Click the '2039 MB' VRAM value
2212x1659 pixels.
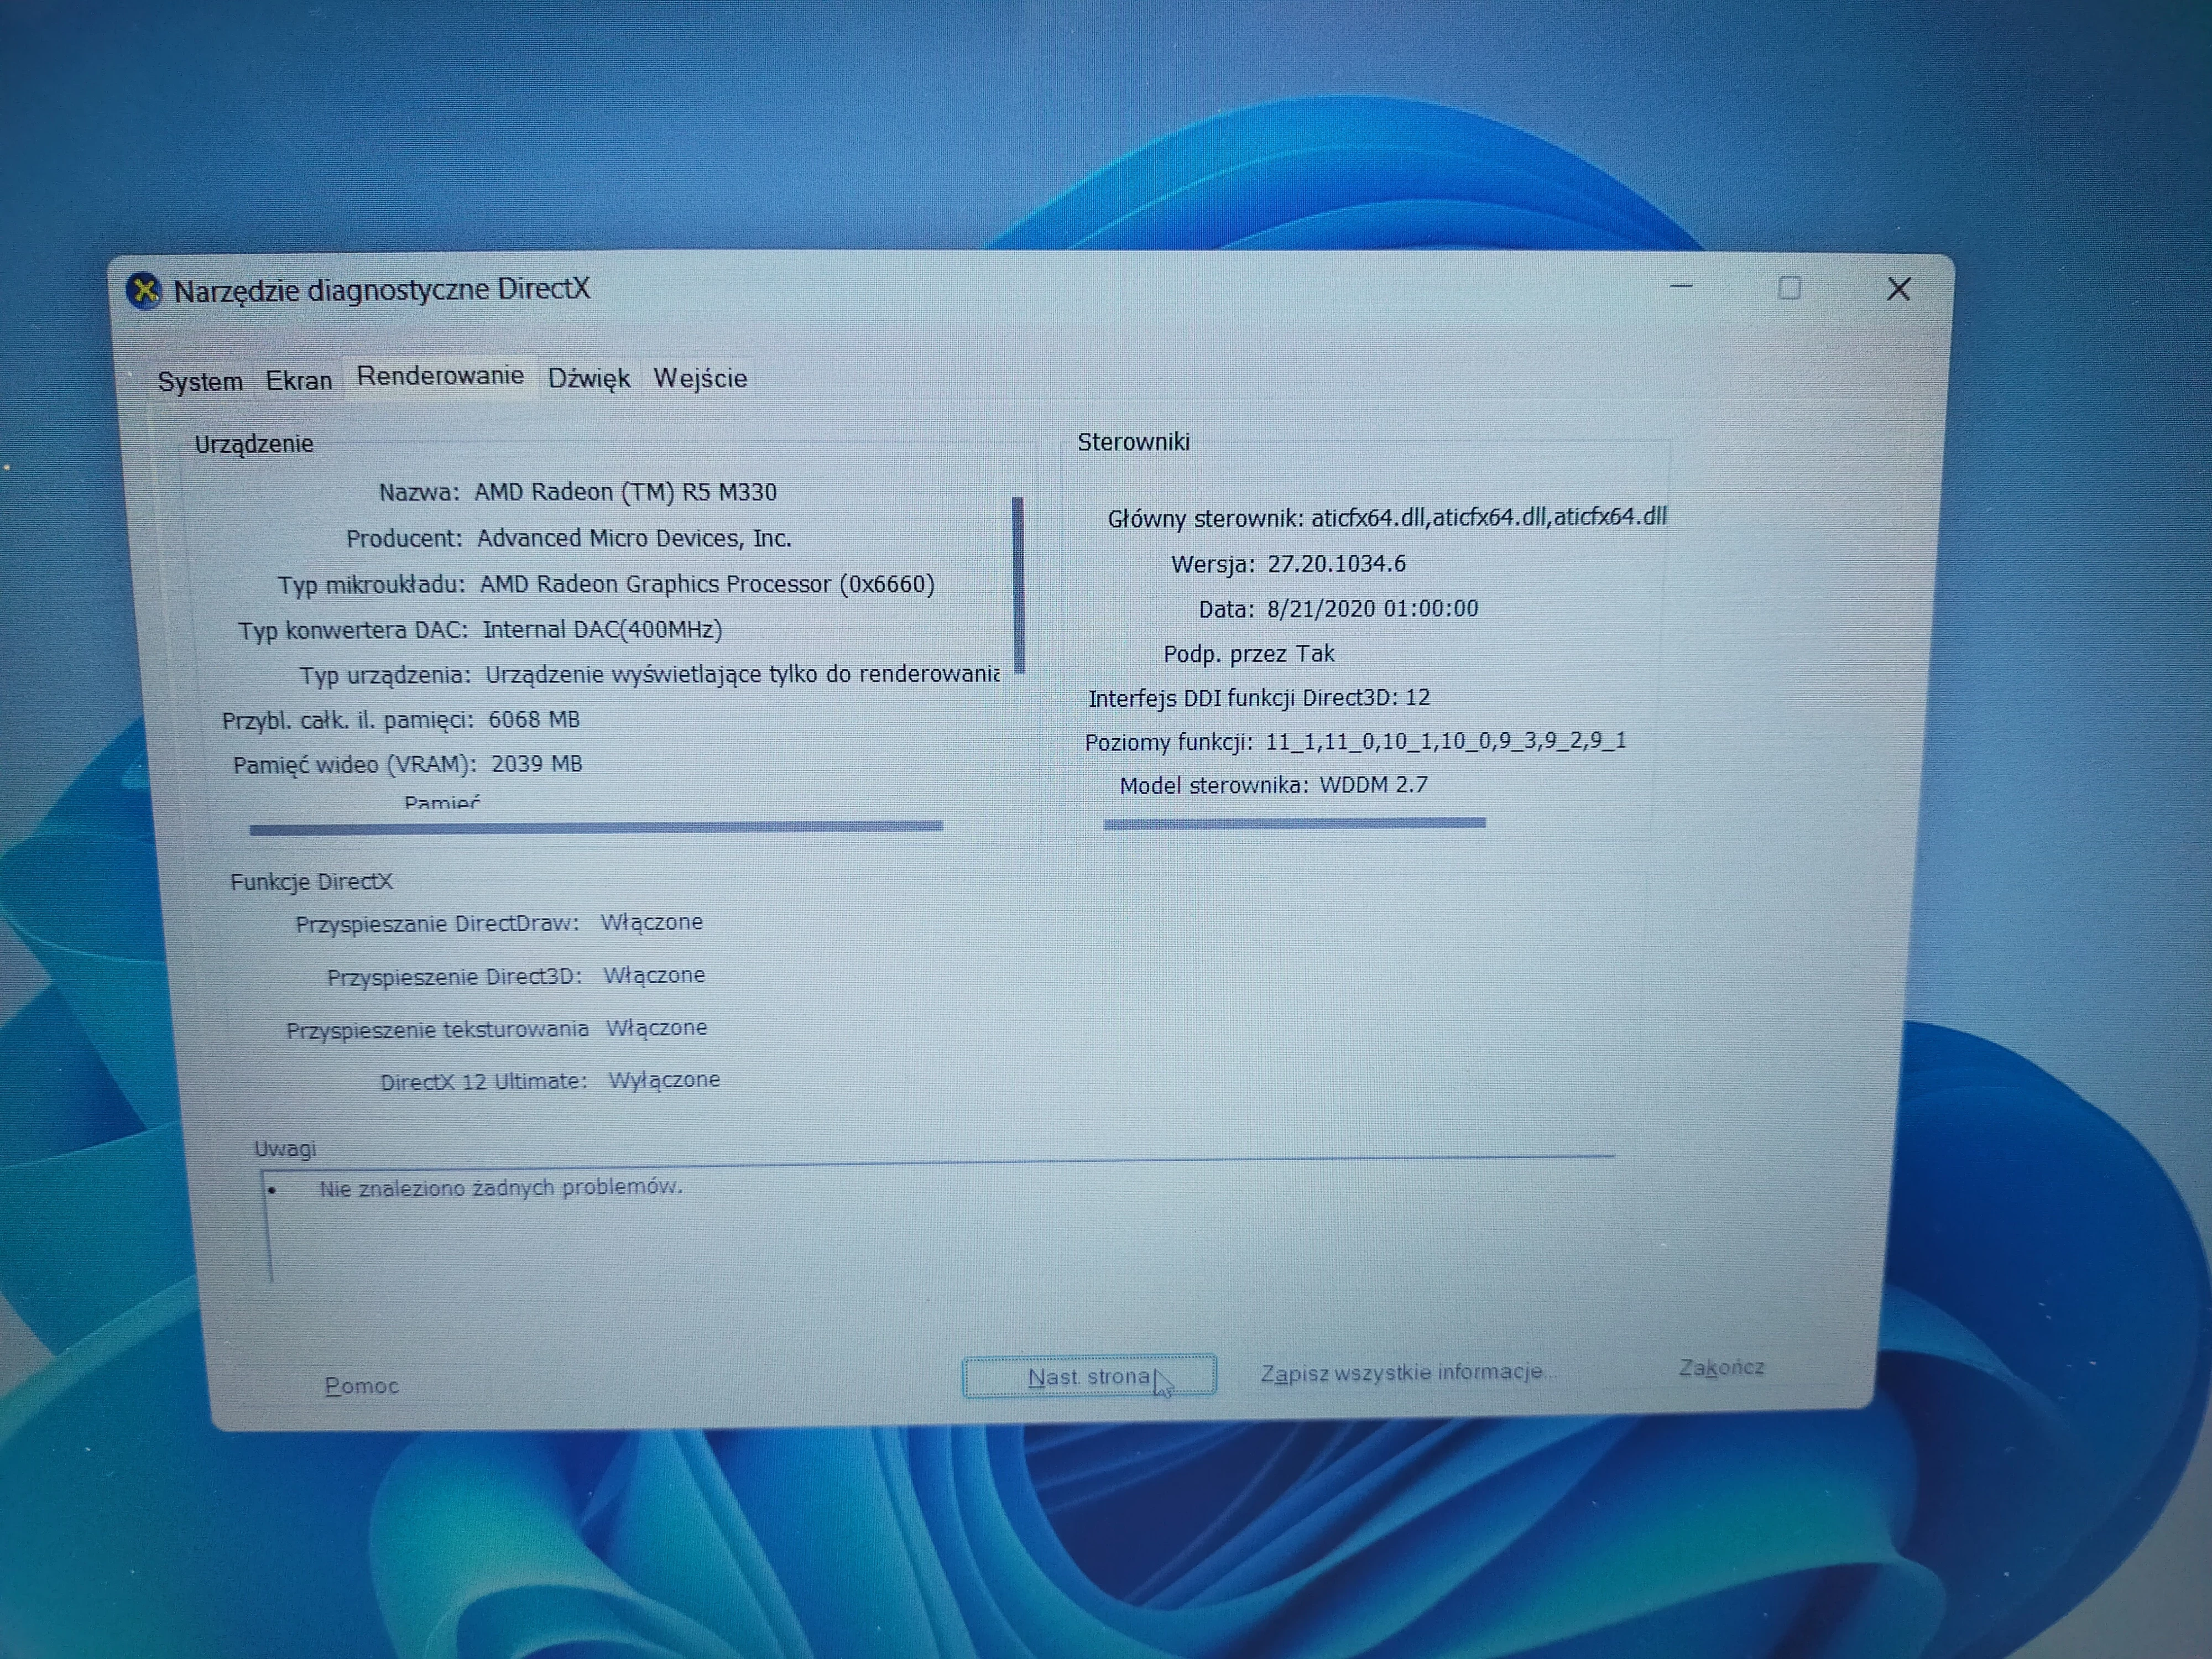pyautogui.click(x=537, y=764)
